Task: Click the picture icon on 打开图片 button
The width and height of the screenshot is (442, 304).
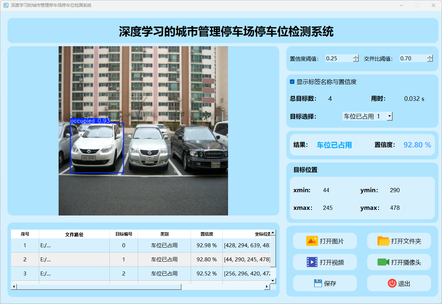Action: pyautogui.click(x=312, y=241)
